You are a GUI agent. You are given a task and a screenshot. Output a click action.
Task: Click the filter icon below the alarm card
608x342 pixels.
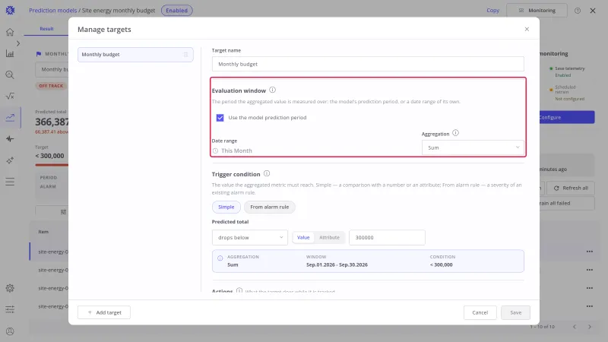coord(63,212)
